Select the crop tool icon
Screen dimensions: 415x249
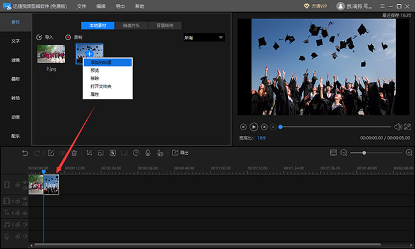click(89, 153)
